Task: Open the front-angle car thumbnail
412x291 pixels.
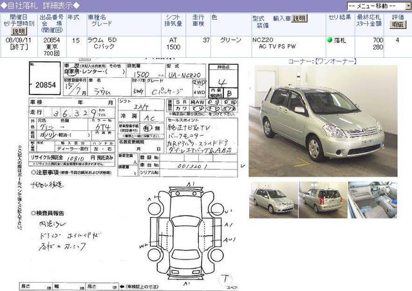Action: coord(274,200)
